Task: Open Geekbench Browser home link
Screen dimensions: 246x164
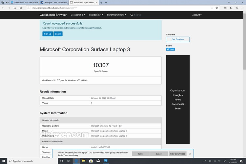Action: pos(53,15)
